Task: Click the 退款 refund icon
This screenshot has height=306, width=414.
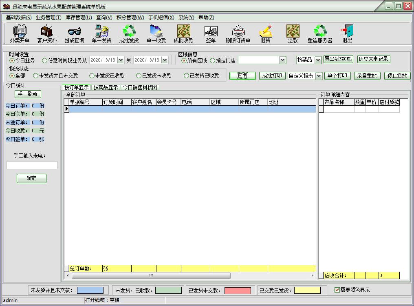Action: [293, 34]
